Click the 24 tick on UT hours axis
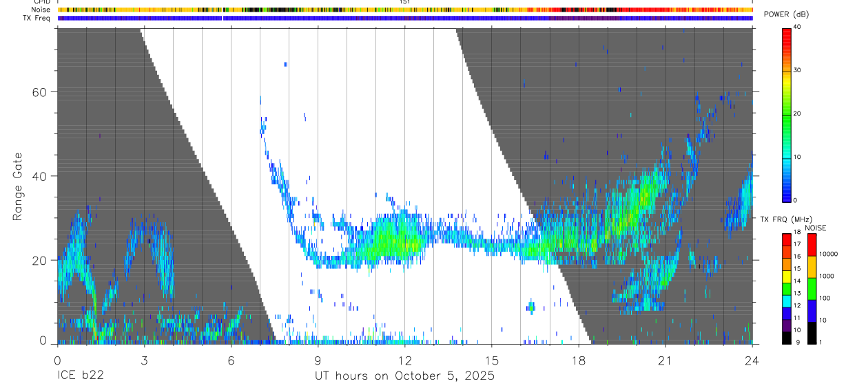The image size is (846, 390). tap(752, 359)
